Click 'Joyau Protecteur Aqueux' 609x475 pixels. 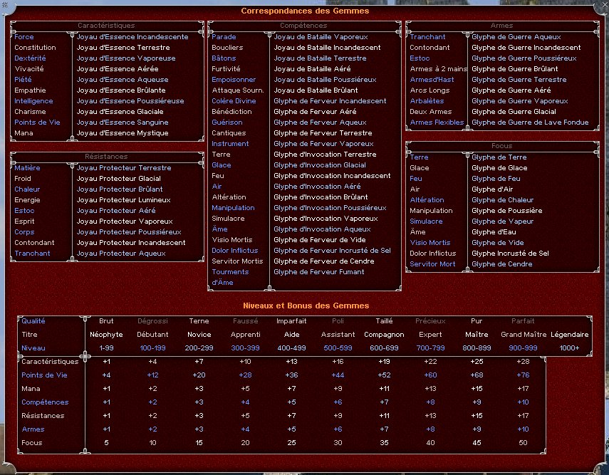[x=121, y=254]
